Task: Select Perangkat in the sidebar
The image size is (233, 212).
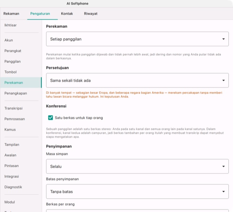Action: click(21, 51)
